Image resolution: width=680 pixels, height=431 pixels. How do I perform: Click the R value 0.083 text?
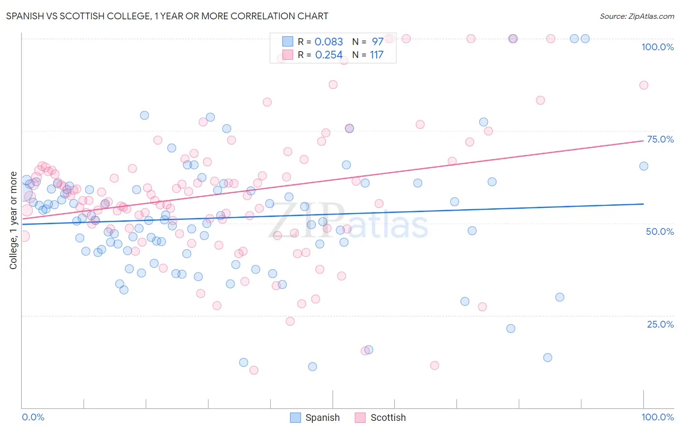pos(329,42)
